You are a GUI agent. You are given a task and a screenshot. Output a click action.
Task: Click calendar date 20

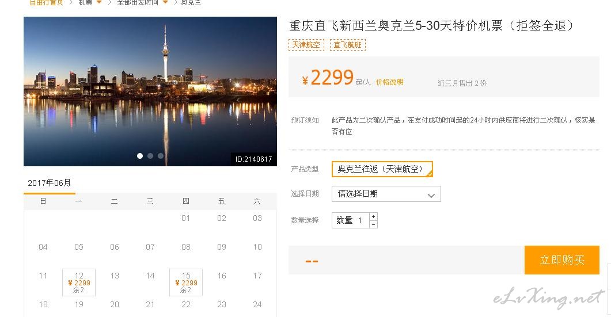pyautogui.click(x=115, y=304)
